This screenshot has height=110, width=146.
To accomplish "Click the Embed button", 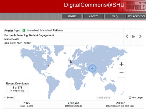I will [9, 98].
